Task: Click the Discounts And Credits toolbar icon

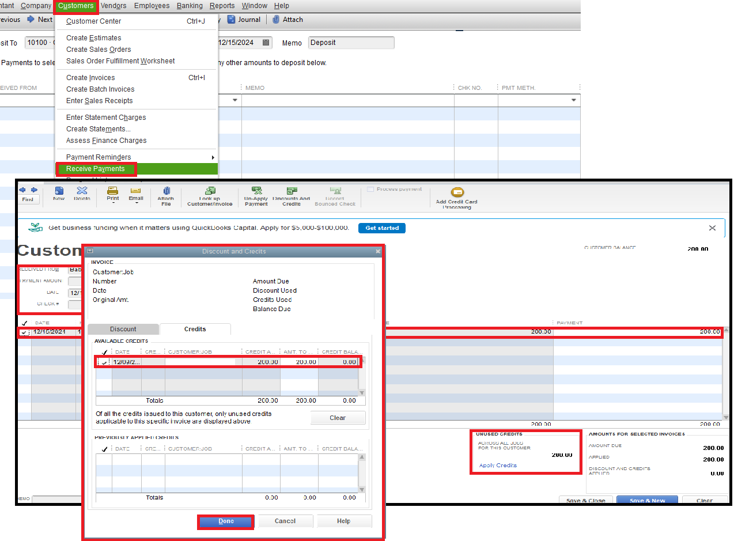Action: 292,191
